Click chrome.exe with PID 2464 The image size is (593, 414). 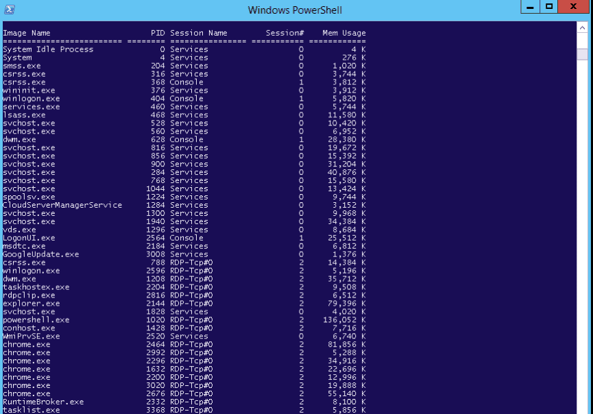27,345
